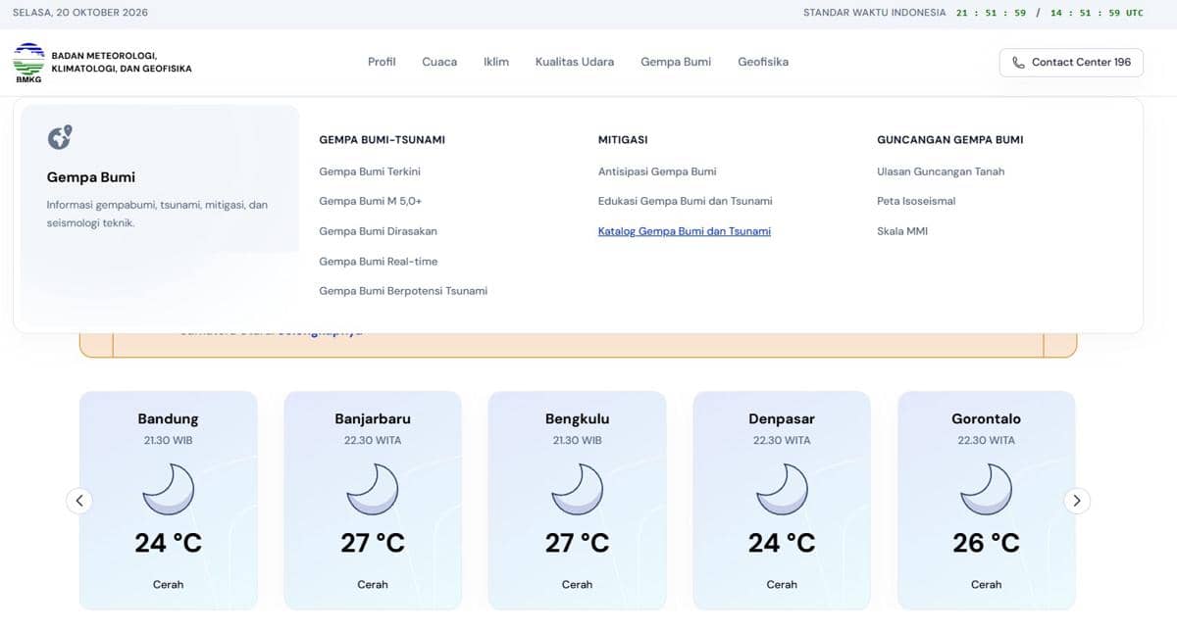Open Katalog Gempa Bumi dan Tsunami link
This screenshot has height=632, width=1177.
pos(685,231)
